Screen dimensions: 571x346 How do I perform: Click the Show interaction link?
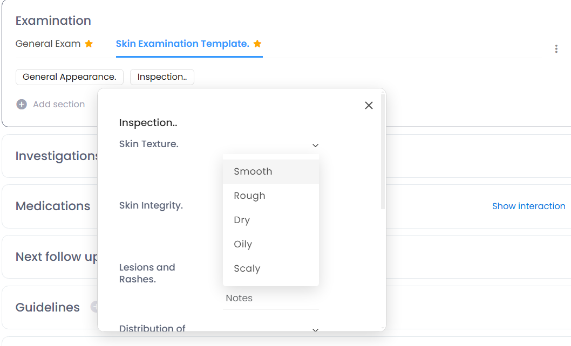pyautogui.click(x=528, y=206)
